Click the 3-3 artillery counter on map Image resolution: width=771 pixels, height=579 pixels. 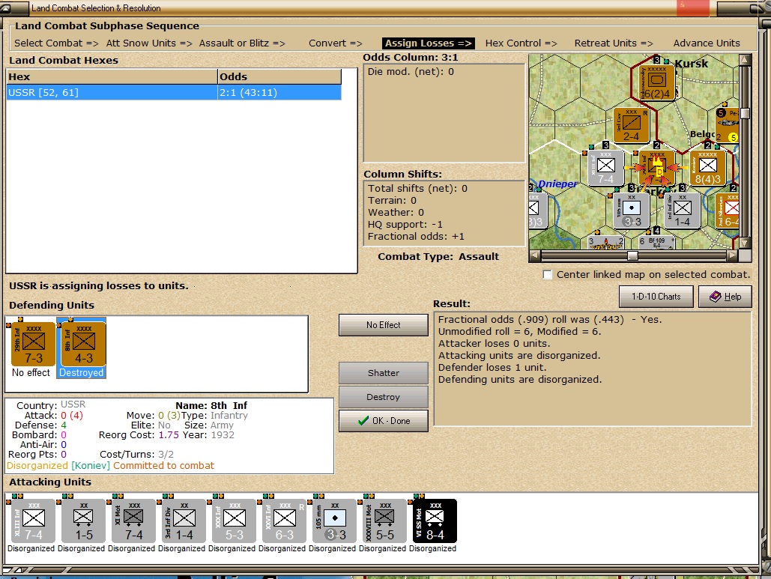[x=632, y=211]
